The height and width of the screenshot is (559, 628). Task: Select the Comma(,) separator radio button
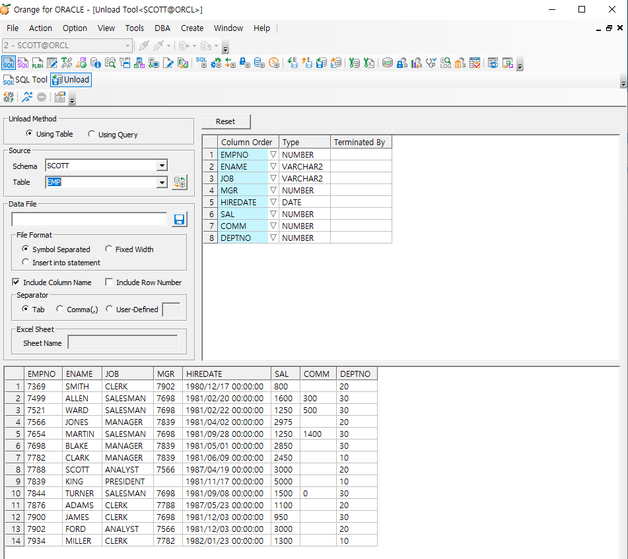[59, 309]
